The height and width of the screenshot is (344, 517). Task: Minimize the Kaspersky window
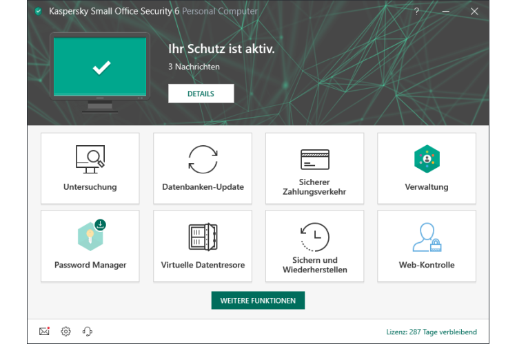pos(445,12)
